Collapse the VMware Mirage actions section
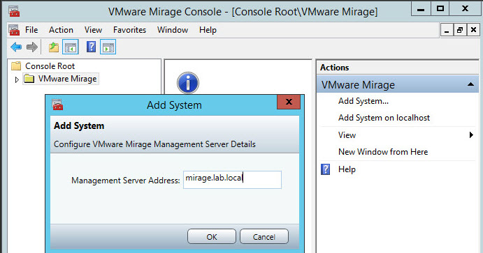The width and height of the screenshot is (483, 253). pos(470,84)
